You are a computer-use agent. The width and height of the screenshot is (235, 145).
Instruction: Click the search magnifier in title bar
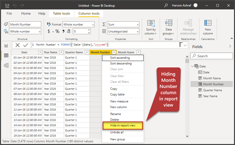166,5
